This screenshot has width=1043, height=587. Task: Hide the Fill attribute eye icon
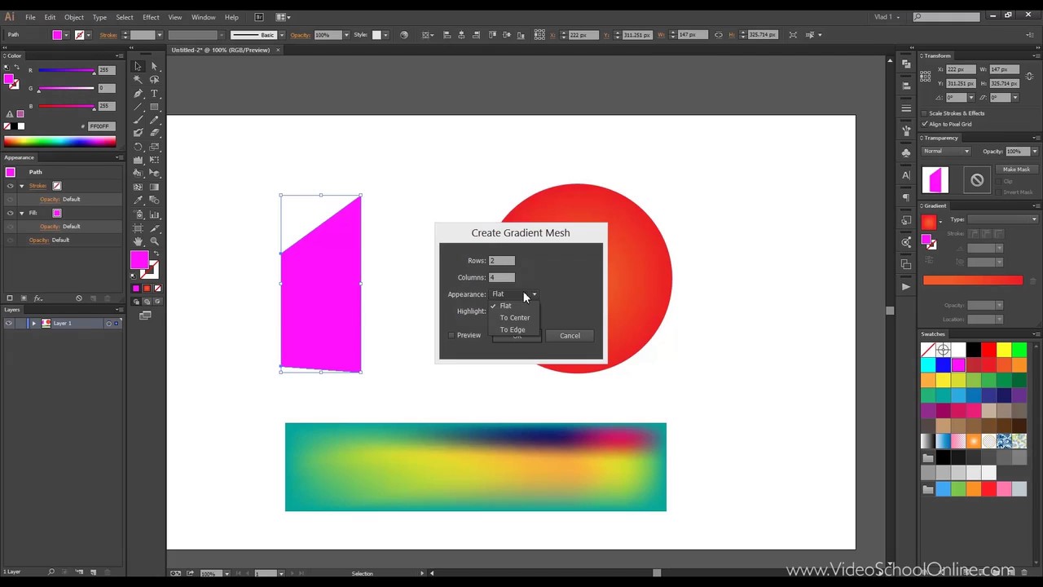point(11,213)
